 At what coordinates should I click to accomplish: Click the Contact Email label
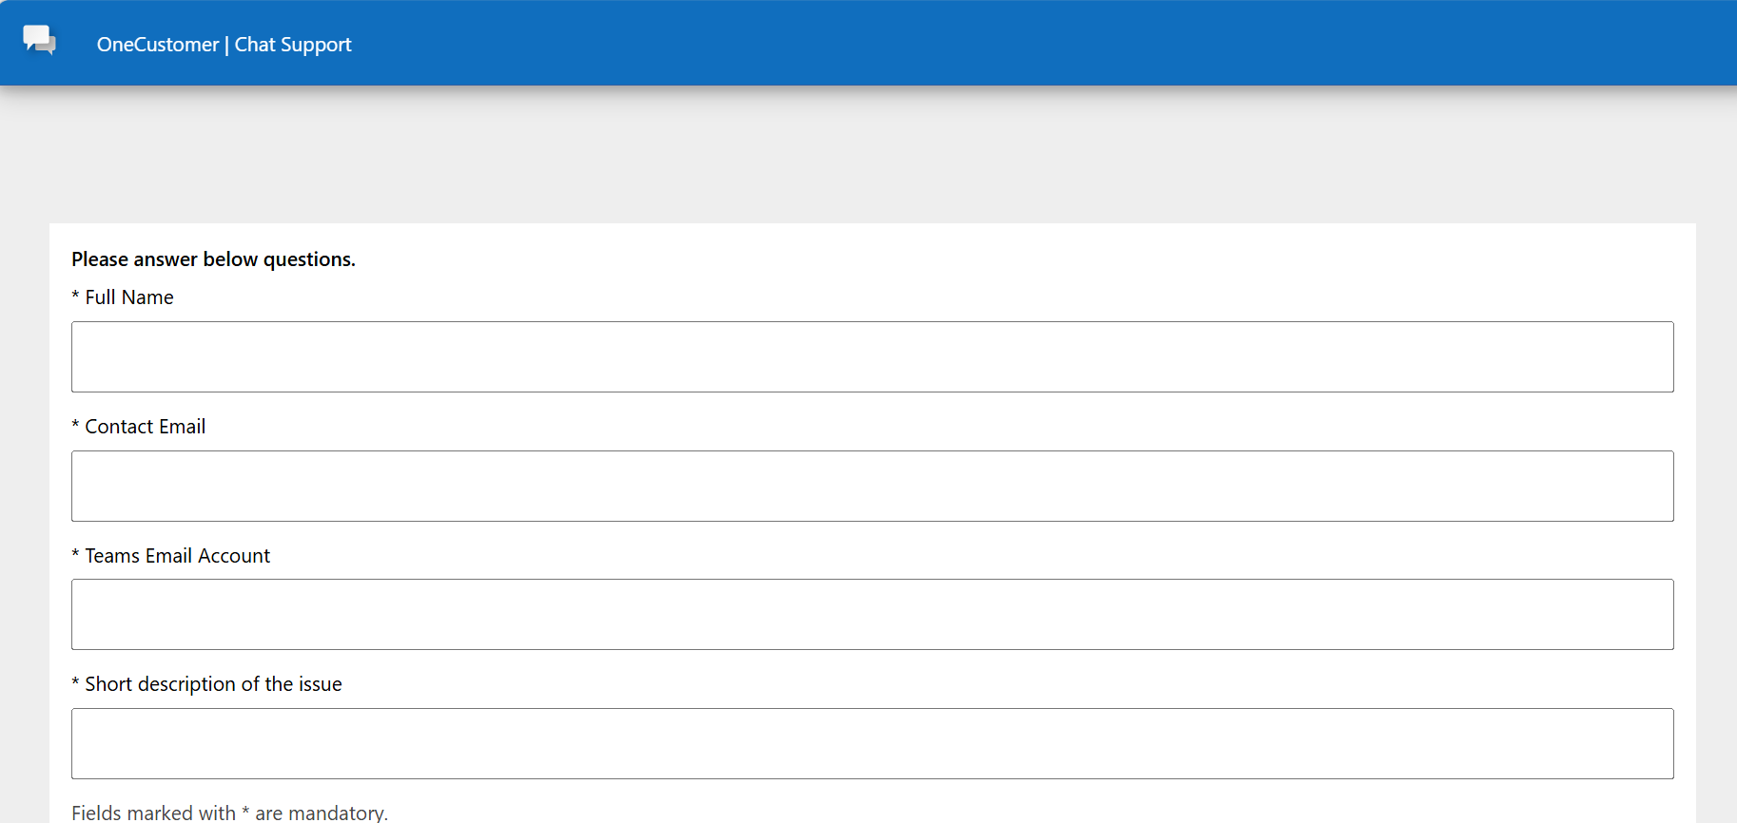146,427
